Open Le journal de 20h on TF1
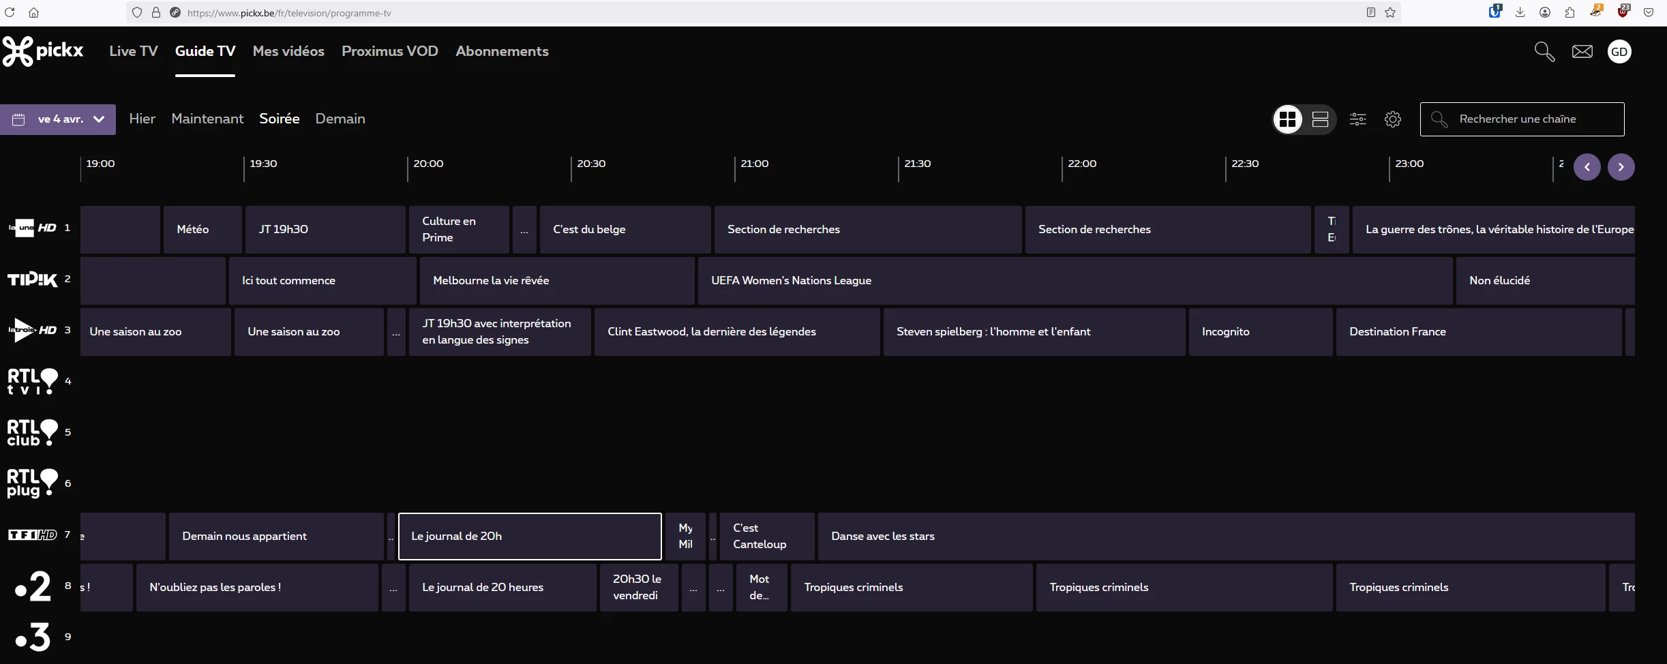1667x664 pixels. pos(530,537)
